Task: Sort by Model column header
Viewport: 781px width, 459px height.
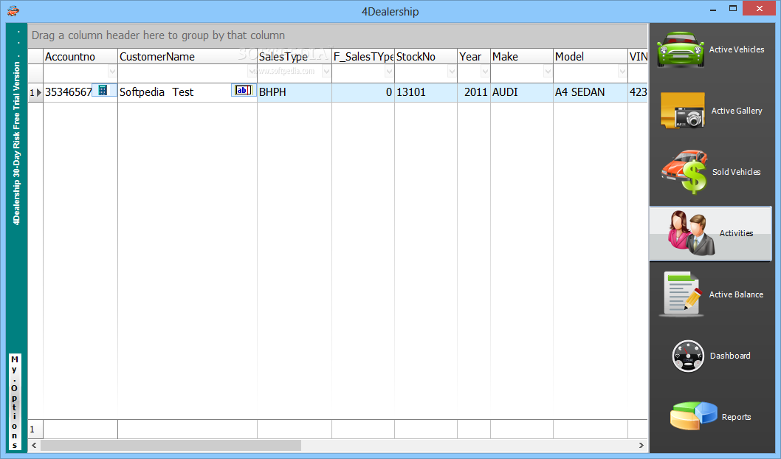Action: coord(591,56)
